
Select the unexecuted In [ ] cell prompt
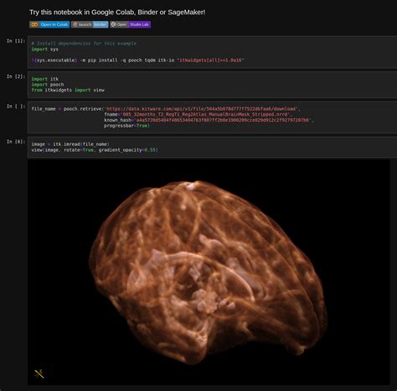point(16,107)
